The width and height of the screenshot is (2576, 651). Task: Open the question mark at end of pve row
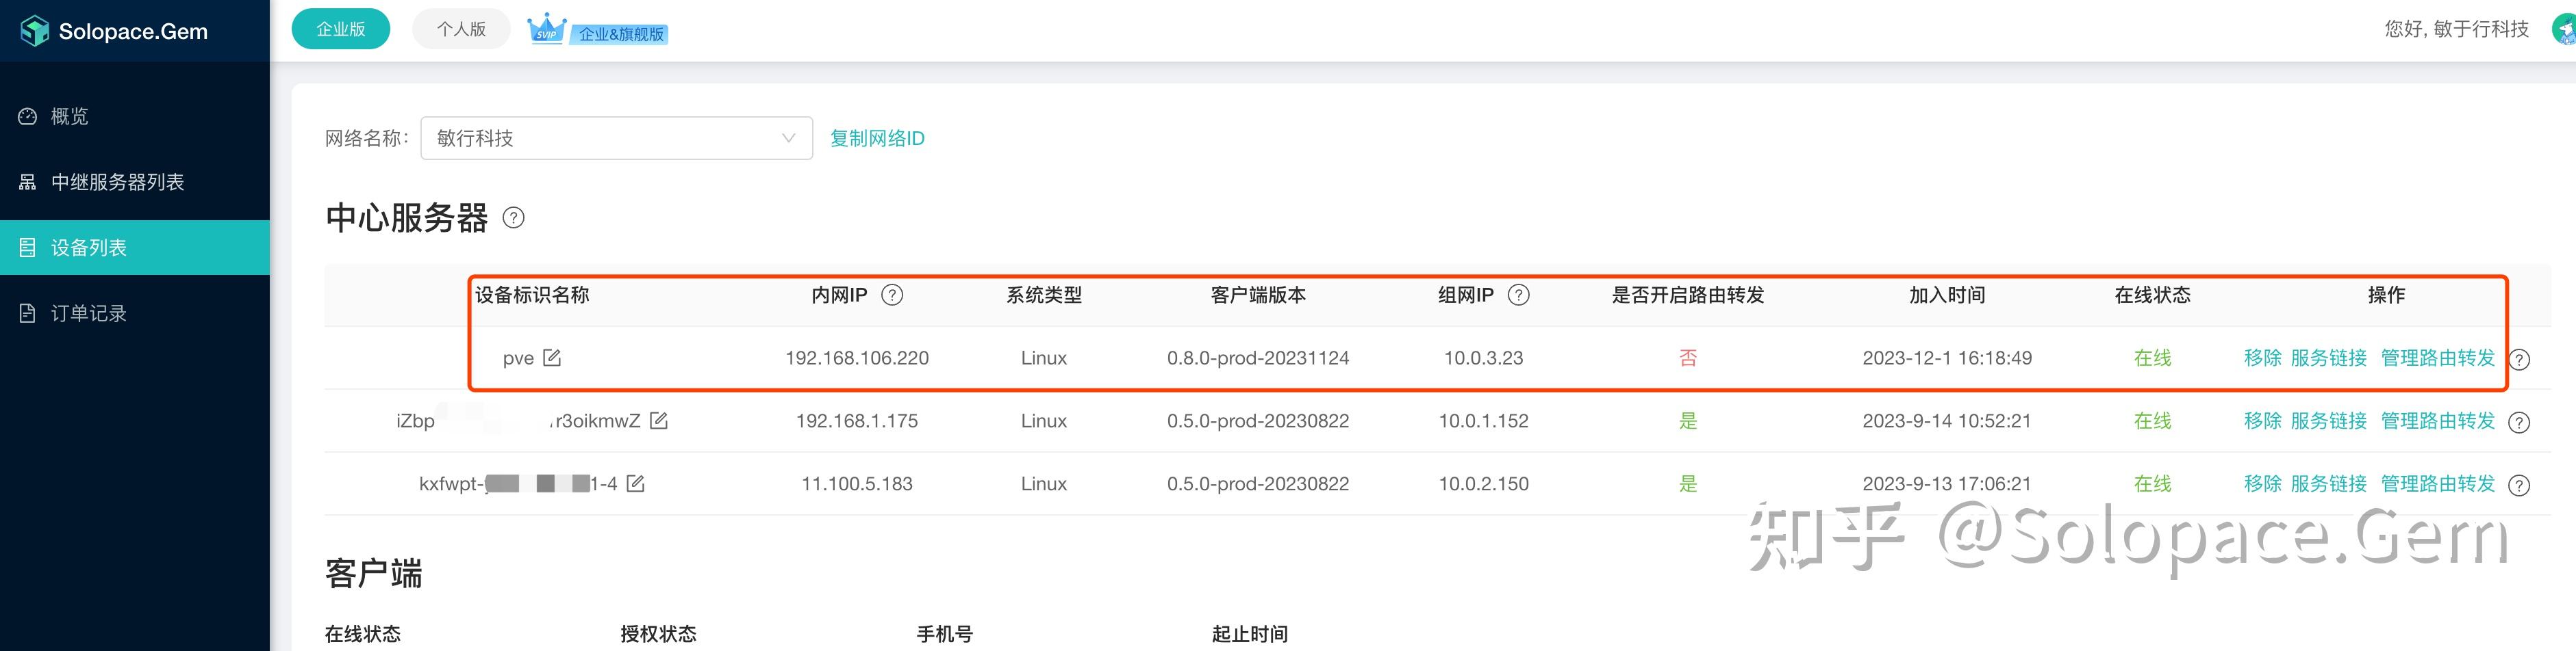2518,360
